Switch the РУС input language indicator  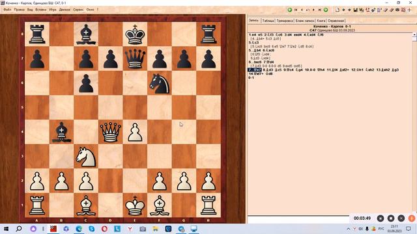(381, 229)
